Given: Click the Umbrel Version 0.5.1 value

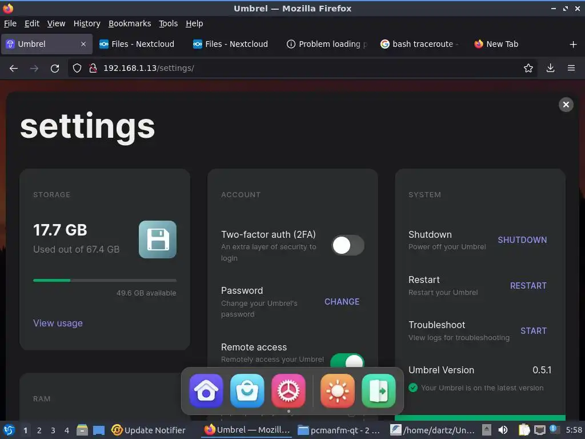Looking at the screenshot, I should 542,370.
